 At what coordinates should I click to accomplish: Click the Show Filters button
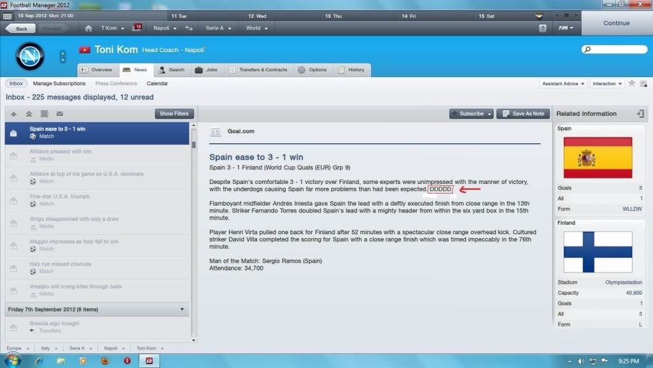pos(174,113)
